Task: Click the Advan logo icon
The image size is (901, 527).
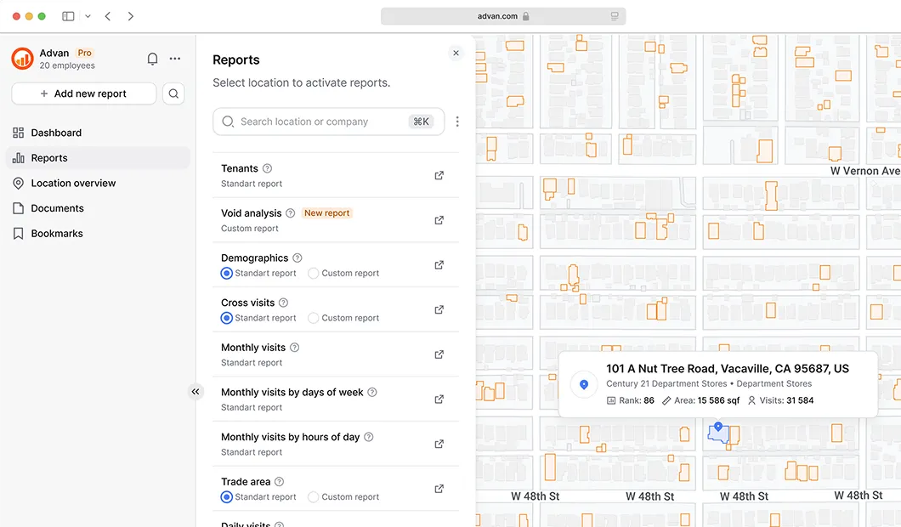Action: point(22,59)
